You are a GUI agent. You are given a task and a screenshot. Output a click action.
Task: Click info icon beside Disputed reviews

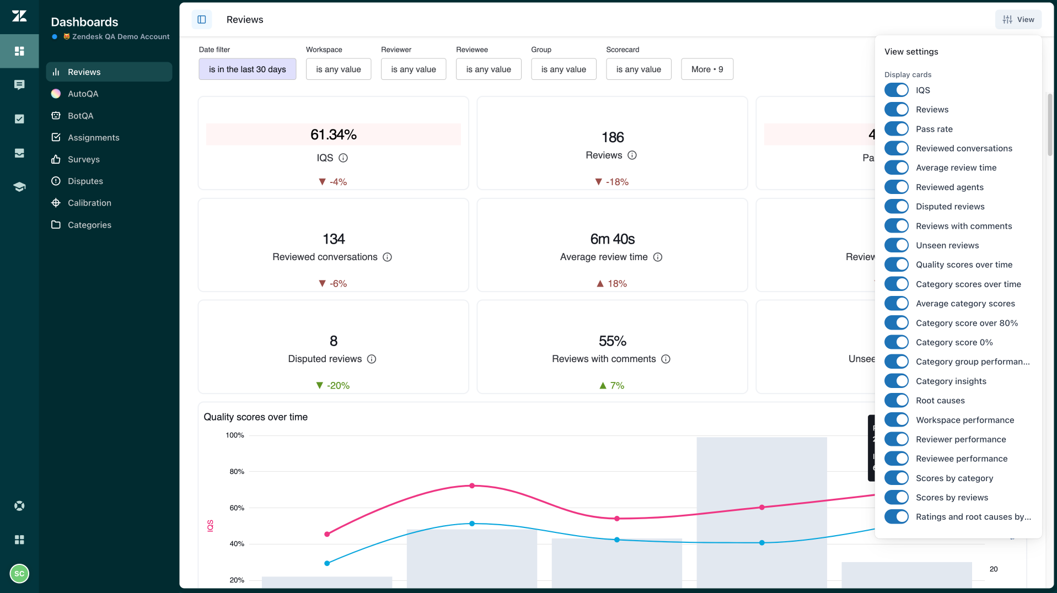pos(372,359)
